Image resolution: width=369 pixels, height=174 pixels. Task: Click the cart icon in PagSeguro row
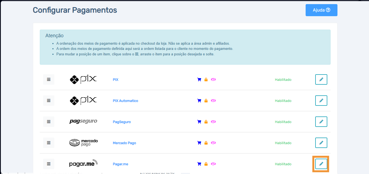[199, 122]
